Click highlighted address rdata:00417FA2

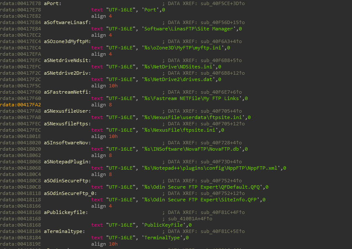pyautogui.click(x=20, y=105)
